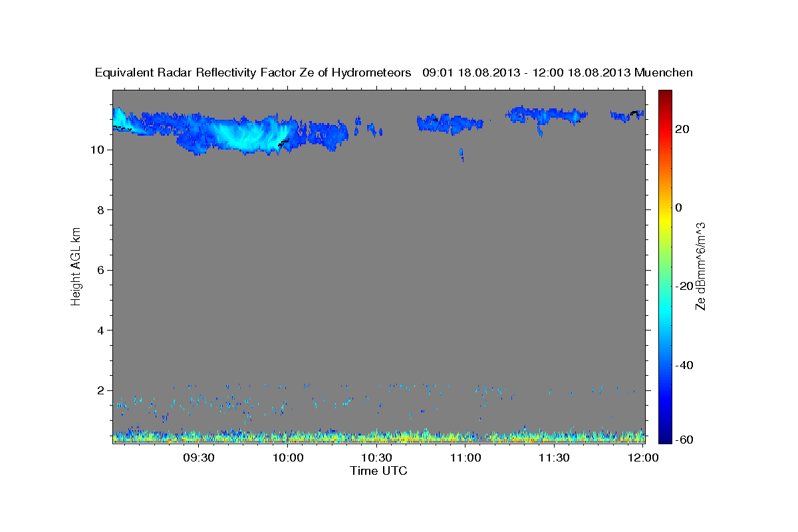Click the dark red top of the colorbar
The width and height of the screenshot is (798, 532).
pyautogui.click(x=665, y=94)
